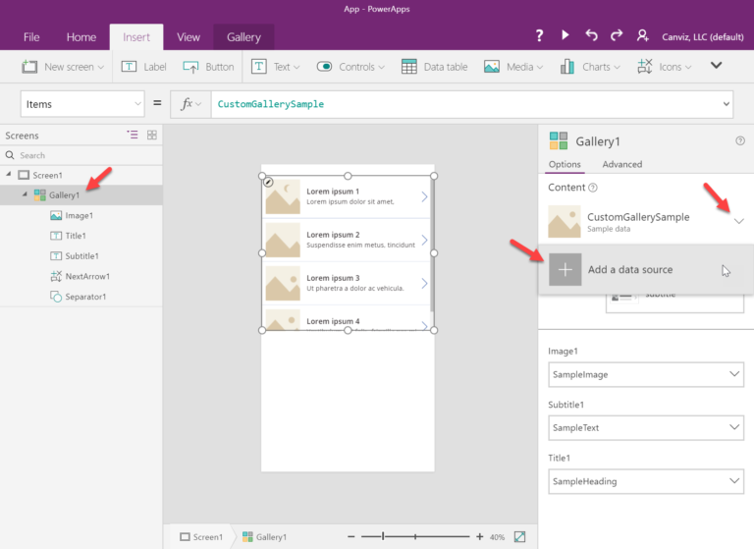
Task: Switch Screens panel to thumbnail grid view
Action: pos(152,136)
